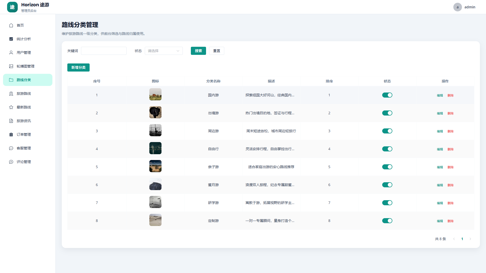Click the star icon for 最新路线
Viewport: 486px width, 273px height.
[x=11, y=107]
